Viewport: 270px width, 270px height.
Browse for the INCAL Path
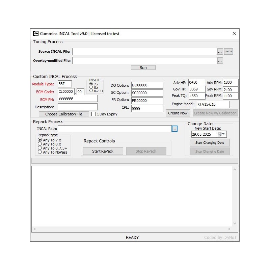[174, 129]
